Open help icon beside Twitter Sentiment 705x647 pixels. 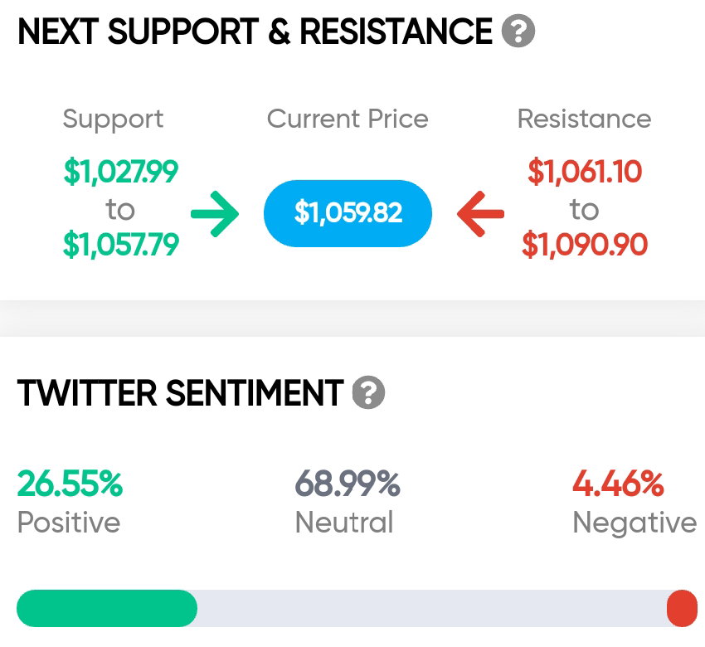tap(368, 392)
